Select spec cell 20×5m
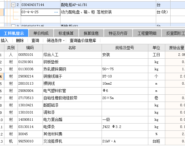Viewport: 185px width, 159px height. click(125, 98)
